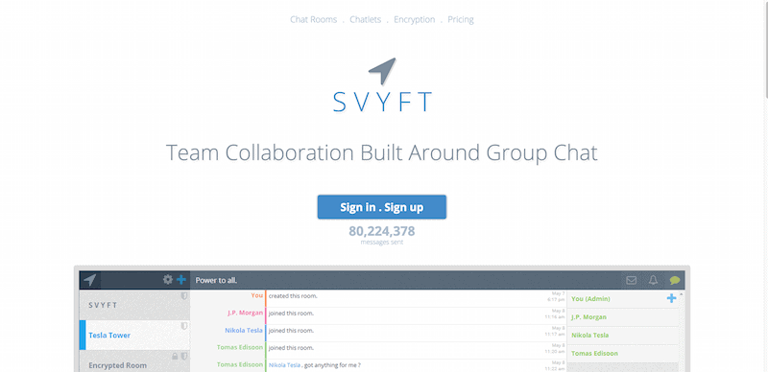
Task: Click shield icon on Encrypted Room
Action: [184, 356]
